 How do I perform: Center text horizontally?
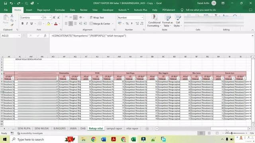(x=71, y=23)
